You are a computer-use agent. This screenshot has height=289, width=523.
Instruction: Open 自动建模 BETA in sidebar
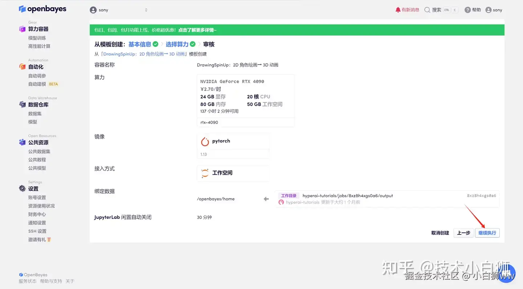(43, 84)
